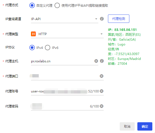Choose the IPv6 protocol radio button
This screenshot has height=133, width=155.
click(x=48, y=48)
